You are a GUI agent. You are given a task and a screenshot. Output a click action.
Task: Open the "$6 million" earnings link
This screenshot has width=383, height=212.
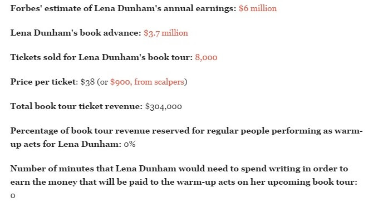(258, 8)
